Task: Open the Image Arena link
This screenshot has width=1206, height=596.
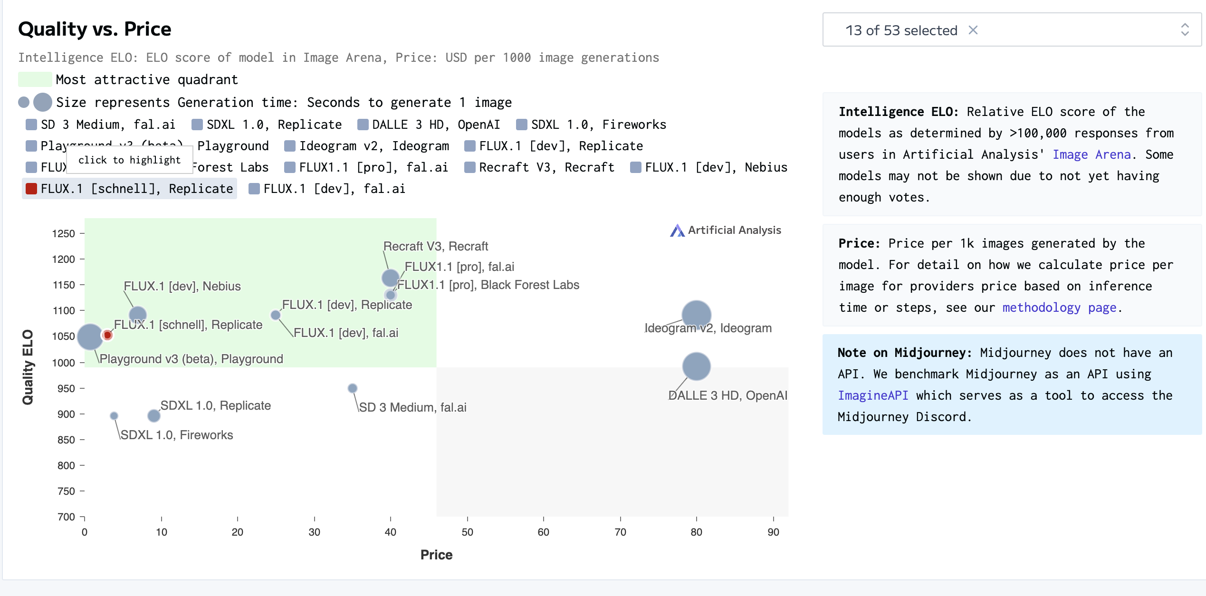Action: [1091, 154]
